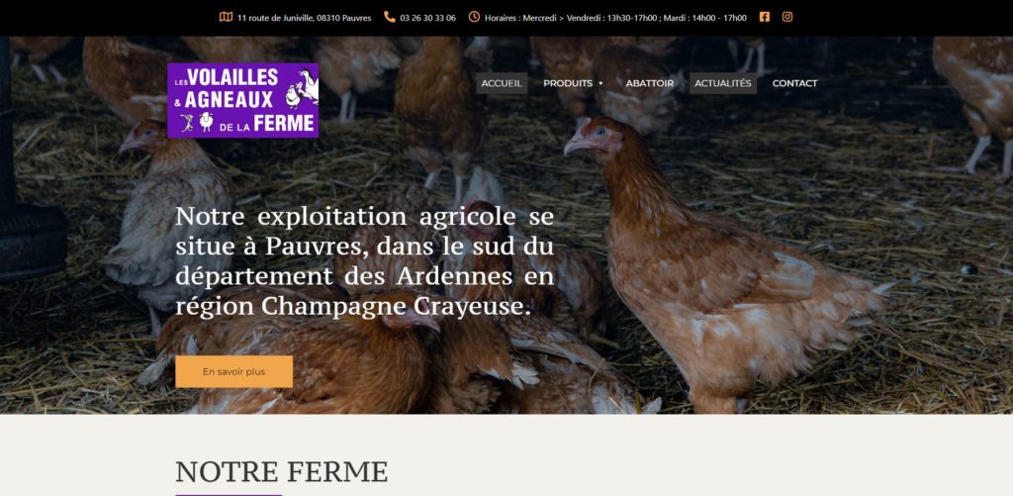Click the map icon beside the address
This screenshot has width=1013, height=496.
tap(226, 18)
